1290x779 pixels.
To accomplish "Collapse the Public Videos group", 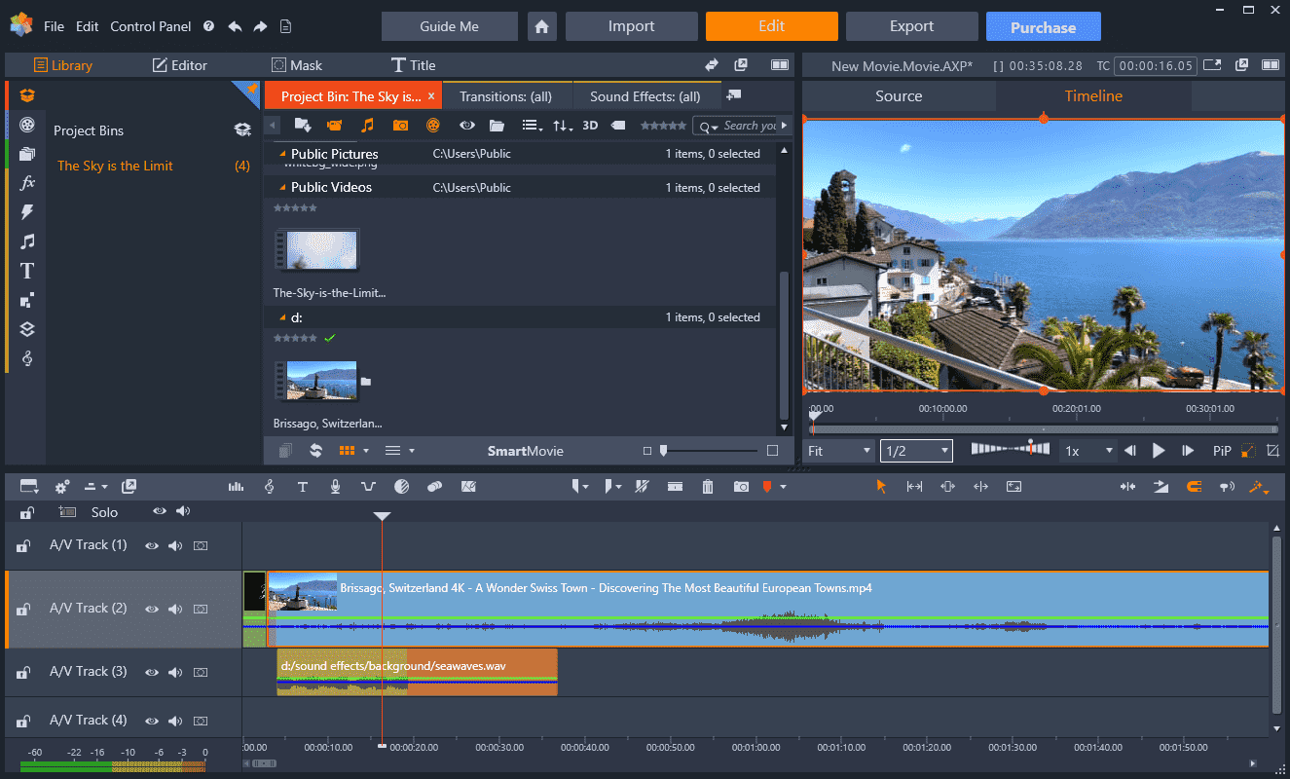I will pyautogui.click(x=283, y=188).
